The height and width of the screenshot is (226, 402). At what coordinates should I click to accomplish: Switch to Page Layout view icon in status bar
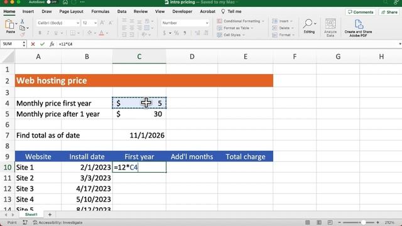(319, 222)
